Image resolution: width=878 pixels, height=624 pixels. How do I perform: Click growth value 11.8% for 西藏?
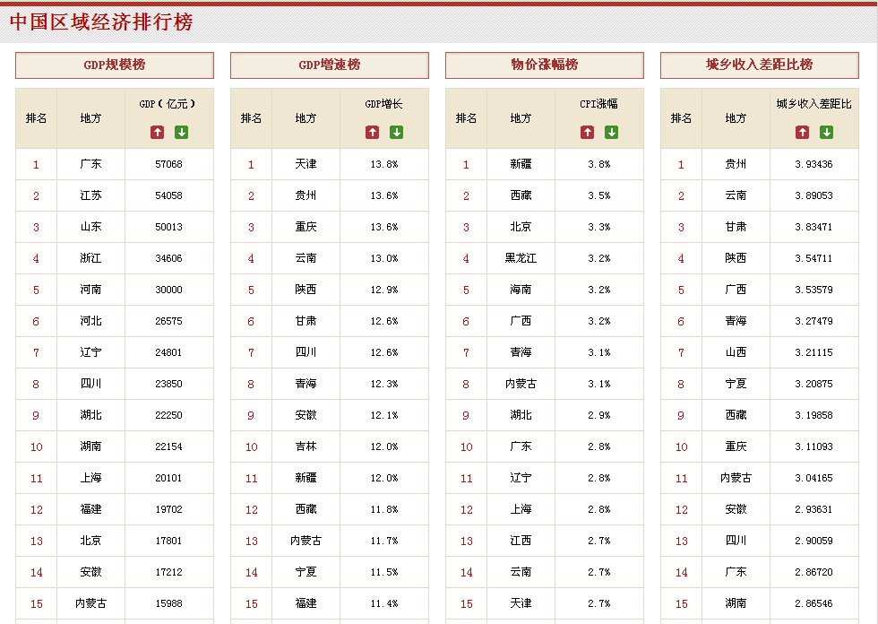[384, 509]
